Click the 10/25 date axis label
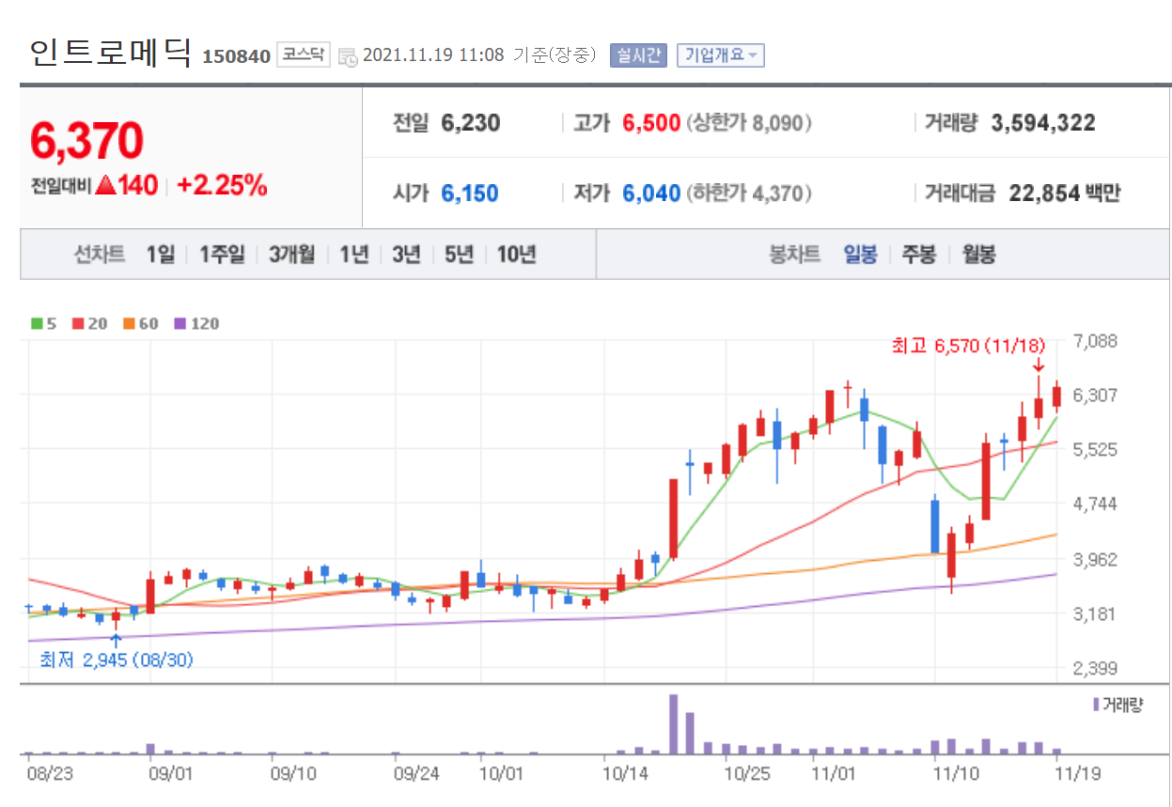 tap(747, 774)
